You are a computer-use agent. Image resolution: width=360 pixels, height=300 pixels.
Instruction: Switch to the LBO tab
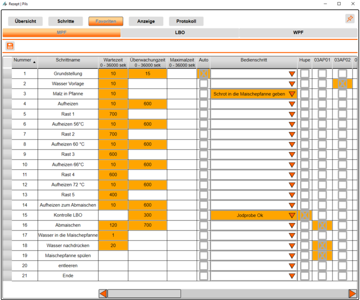(180, 32)
